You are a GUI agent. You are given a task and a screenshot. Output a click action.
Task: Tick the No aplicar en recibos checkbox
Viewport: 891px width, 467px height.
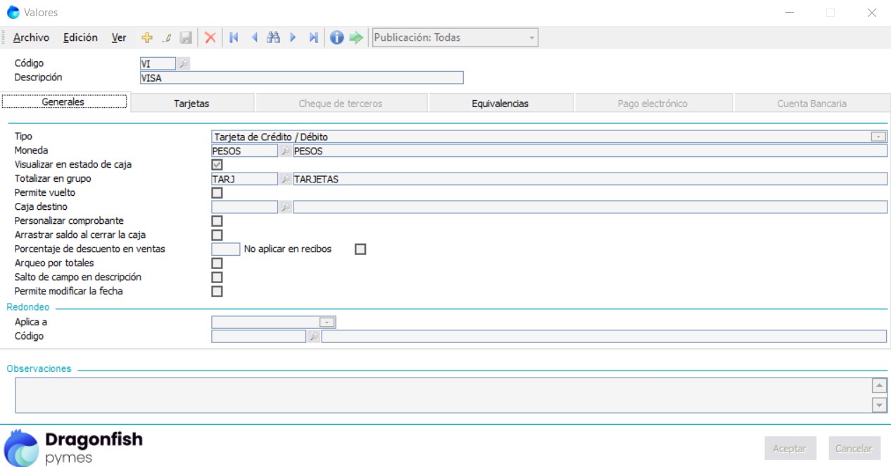point(360,249)
